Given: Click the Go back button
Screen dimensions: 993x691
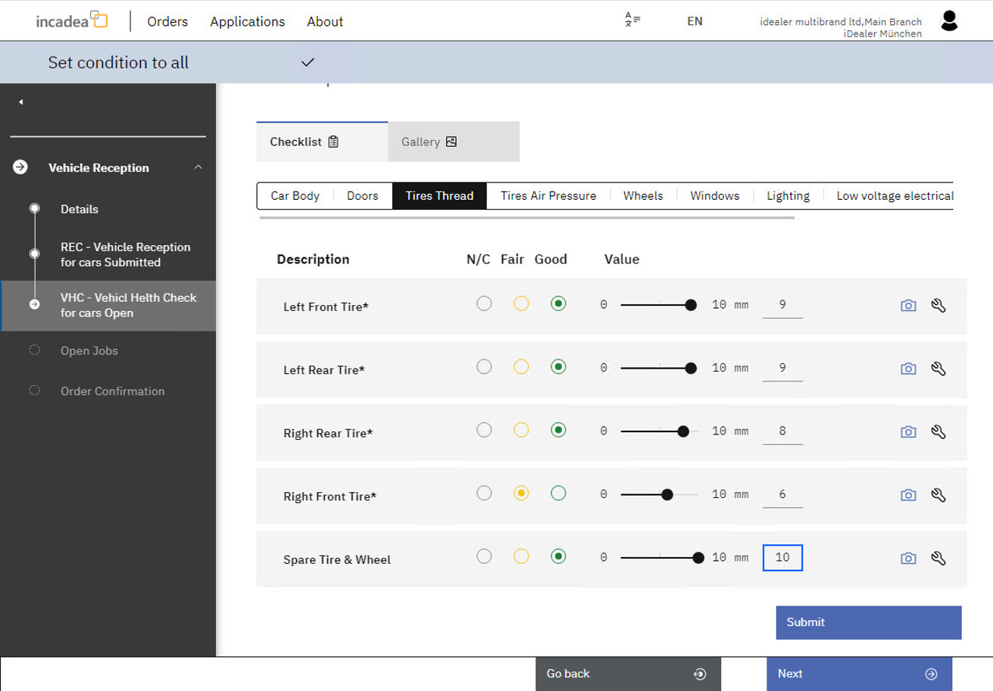Looking at the screenshot, I should tap(628, 674).
